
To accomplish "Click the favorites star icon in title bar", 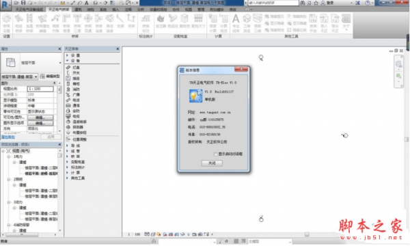I will coord(316,3).
